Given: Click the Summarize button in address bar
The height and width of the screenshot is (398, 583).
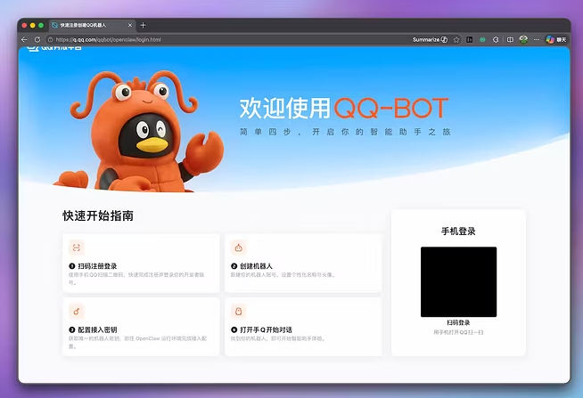Looking at the screenshot, I should point(430,39).
